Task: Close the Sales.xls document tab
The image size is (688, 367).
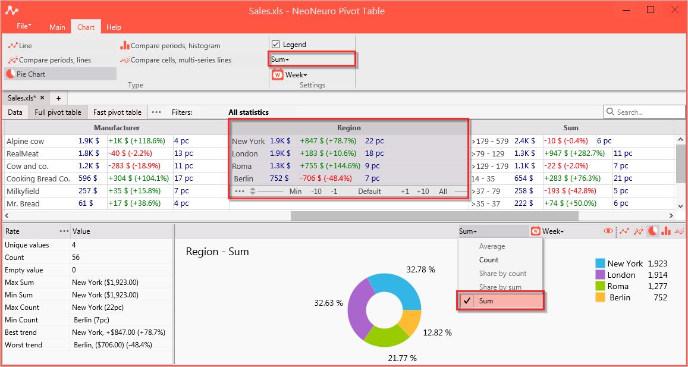Action: click(42, 98)
